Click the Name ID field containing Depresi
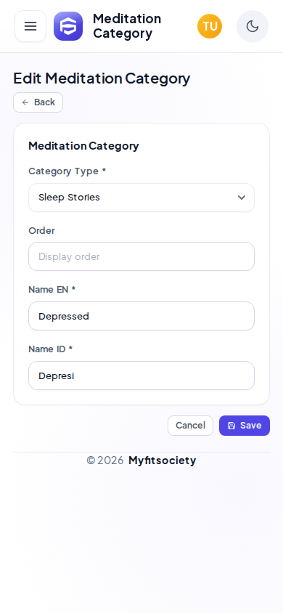Screen dimensions: 283x613 pos(141,375)
